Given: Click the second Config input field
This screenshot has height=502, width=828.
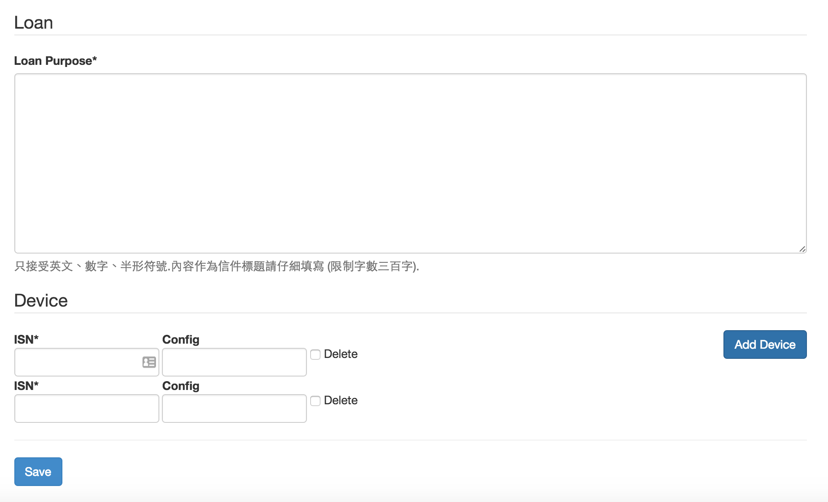Looking at the screenshot, I should point(234,409).
